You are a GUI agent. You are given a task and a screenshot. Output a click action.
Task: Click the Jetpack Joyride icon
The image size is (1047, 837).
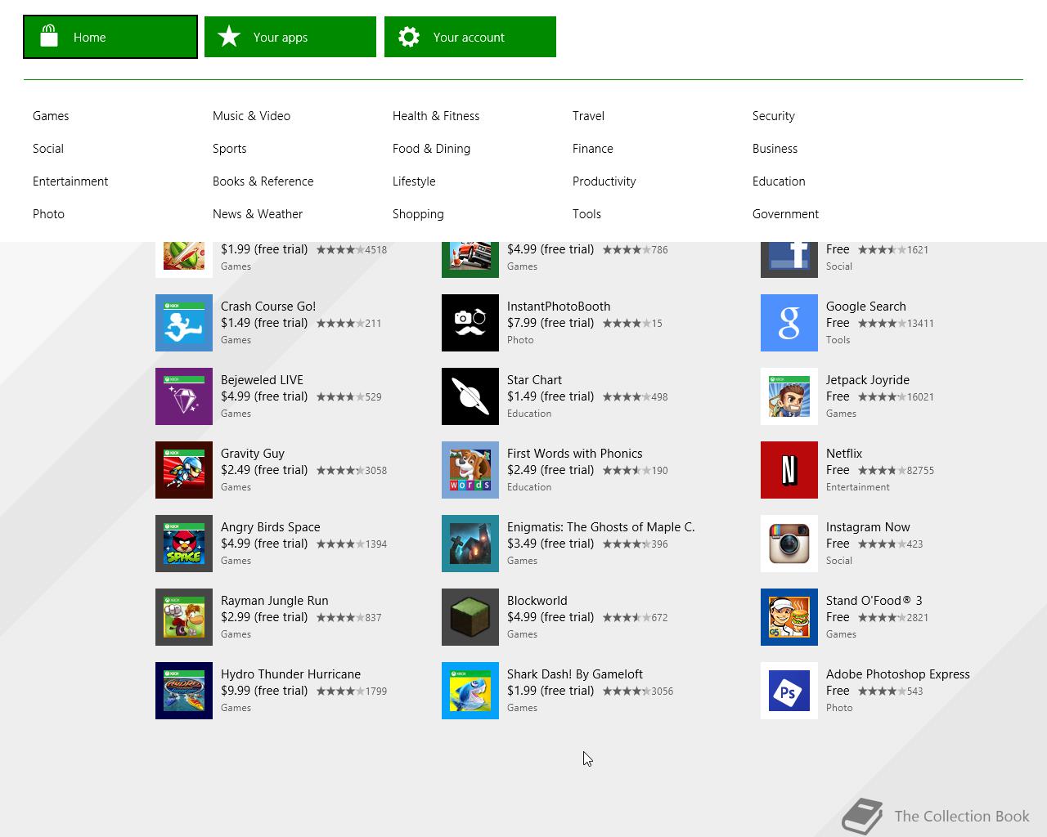[789, 396]
